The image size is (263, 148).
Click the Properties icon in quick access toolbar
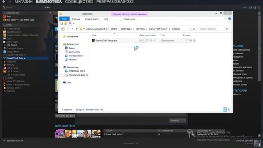click(62, 23)
